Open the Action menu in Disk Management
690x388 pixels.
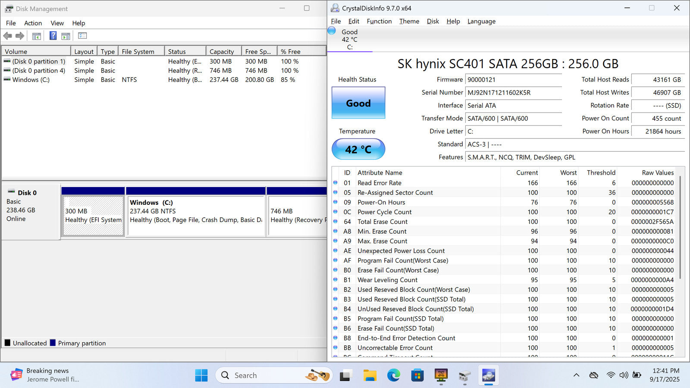pyautogui.click(x=33, y=23)
